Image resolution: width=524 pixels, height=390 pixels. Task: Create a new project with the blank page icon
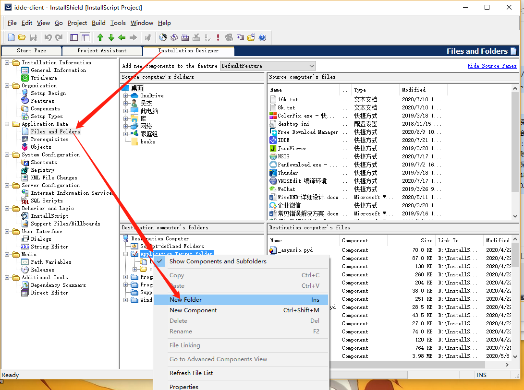(12, 37)
